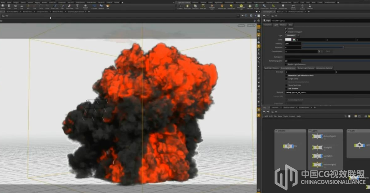This screenshot has height=193, width=370.
Task: Add a Sky Light from the shelf
Action: 250,7
